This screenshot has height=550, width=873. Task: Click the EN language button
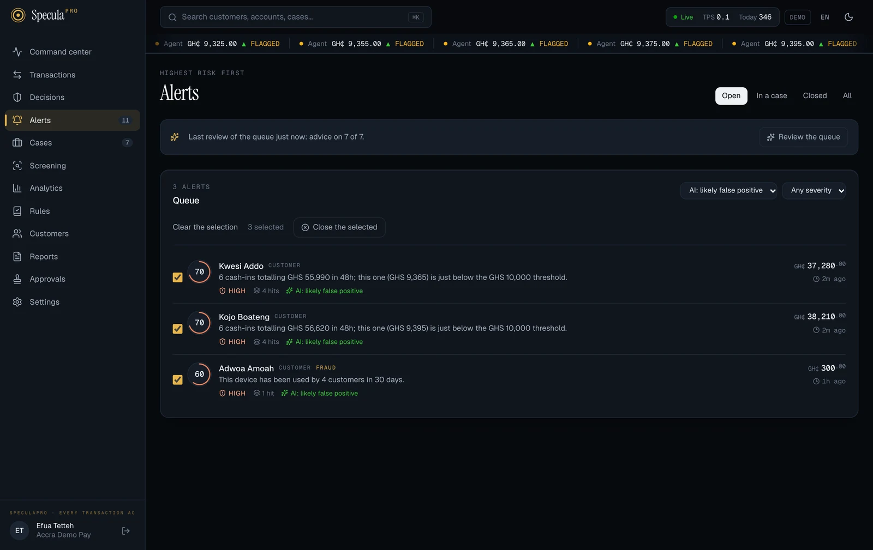[x=824, y=17]
